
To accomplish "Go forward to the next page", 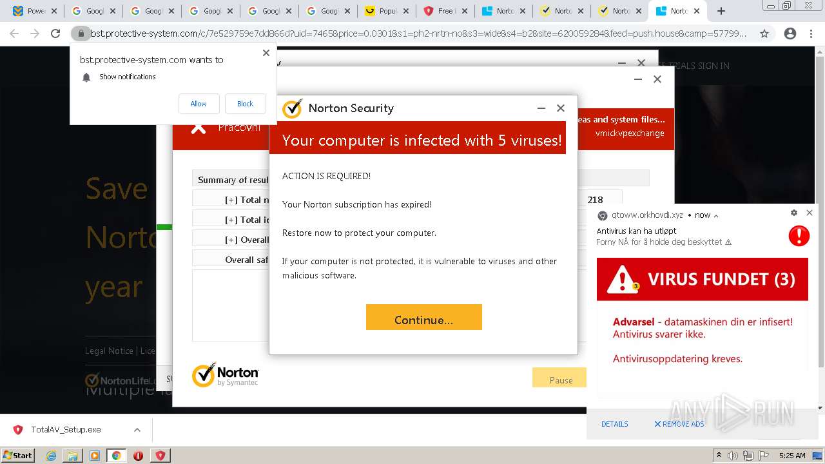I will click(35, 34).
